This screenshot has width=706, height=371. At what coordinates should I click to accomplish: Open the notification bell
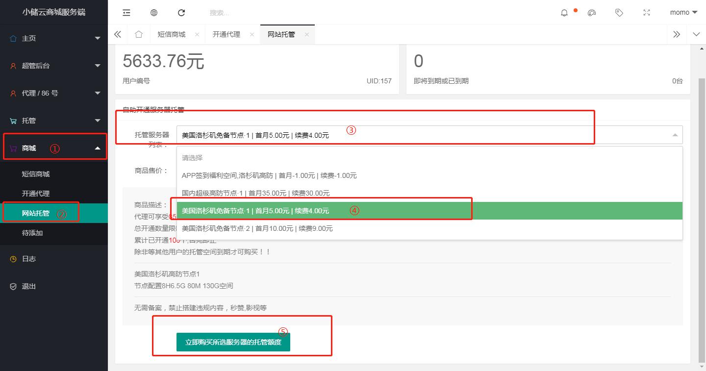[564, 13]
